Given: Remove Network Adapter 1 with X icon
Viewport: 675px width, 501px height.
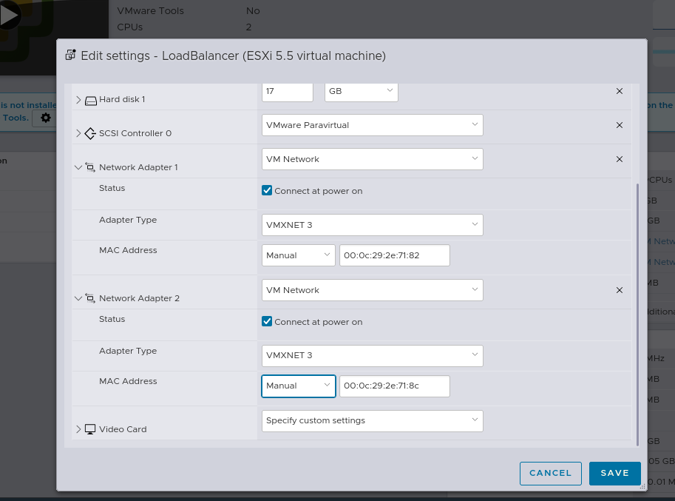Looking at the screenshot, I should pyautogui.click(x=620, y=159).
